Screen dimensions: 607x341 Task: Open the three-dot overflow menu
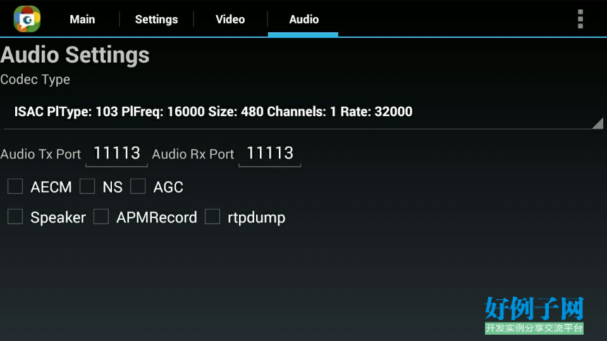(580, 19)
